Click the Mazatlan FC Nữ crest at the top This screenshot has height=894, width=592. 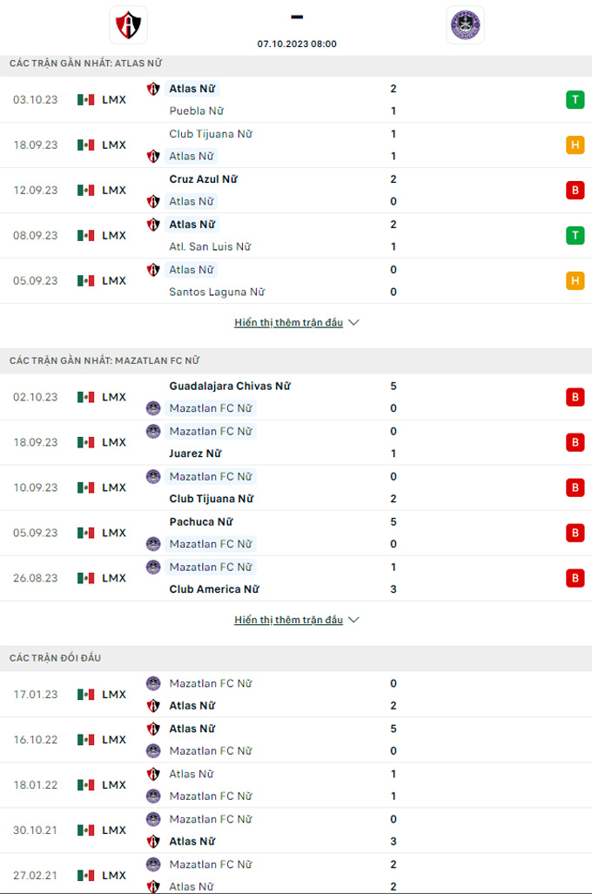466,23
